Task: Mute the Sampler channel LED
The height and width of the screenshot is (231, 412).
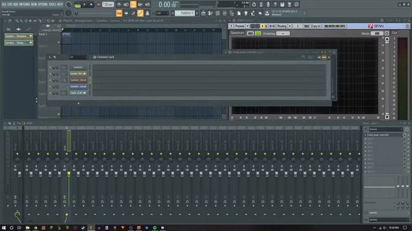Action: tap(50, 67)
